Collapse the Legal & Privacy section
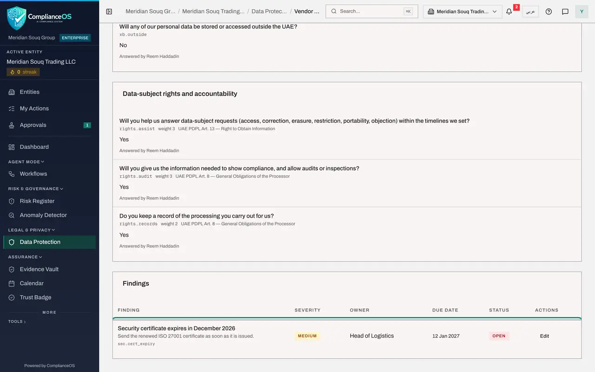 (x=32, y=230)
